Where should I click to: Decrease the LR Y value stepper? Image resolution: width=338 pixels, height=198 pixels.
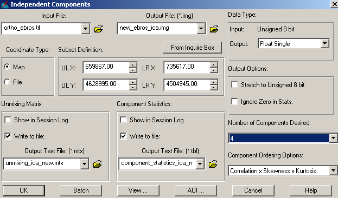(x=214, y=87)
